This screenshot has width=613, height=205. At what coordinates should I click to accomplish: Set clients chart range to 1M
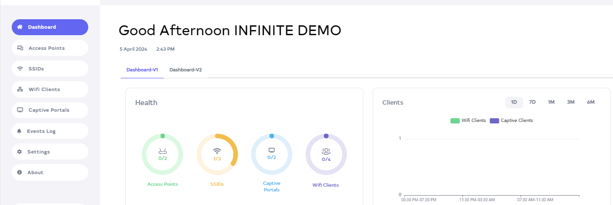551,102
